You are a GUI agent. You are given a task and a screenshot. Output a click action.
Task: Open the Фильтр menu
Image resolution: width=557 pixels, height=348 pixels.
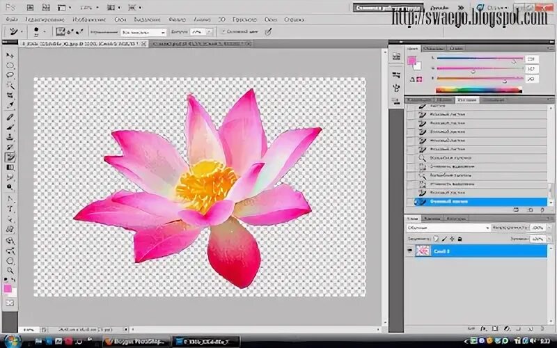coord(177,19)
